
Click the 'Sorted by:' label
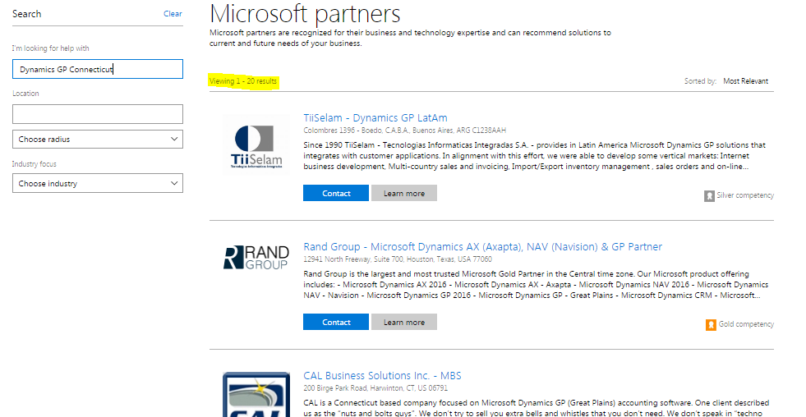click(x=700, y=81)
